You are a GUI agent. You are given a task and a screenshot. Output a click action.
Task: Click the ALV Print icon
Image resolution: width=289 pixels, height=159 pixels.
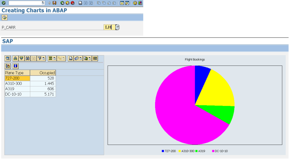71,58
